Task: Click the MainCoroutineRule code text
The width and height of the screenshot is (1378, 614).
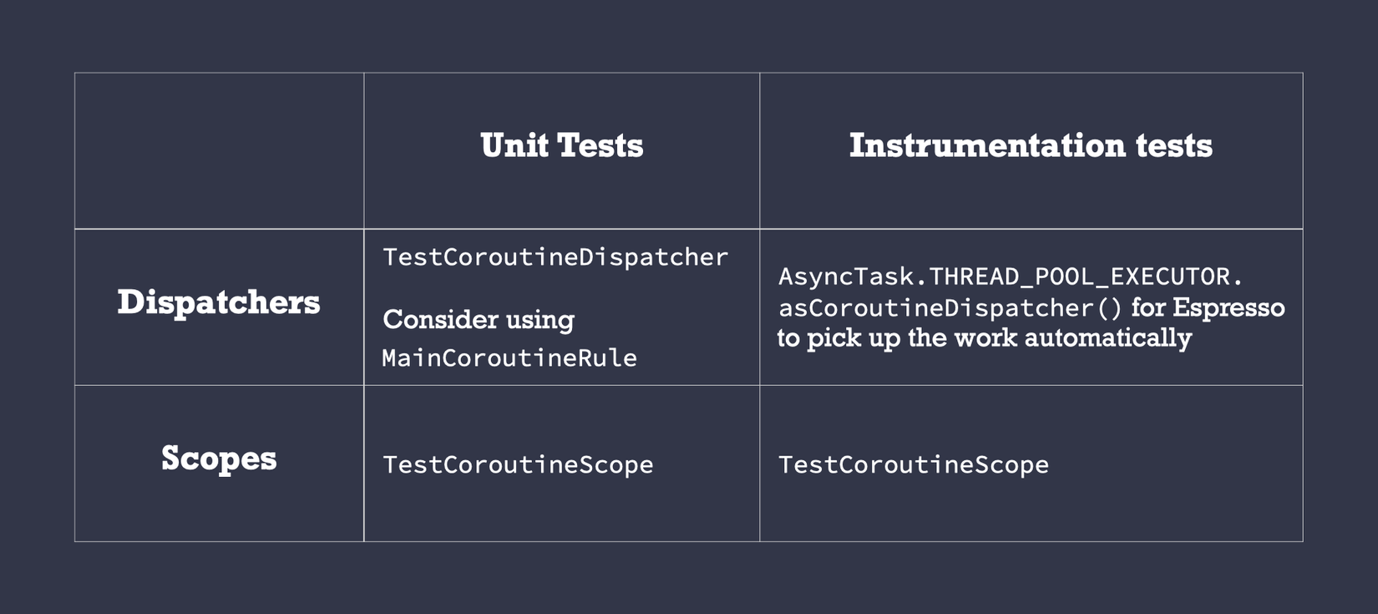Action: [x=509, y=358]
